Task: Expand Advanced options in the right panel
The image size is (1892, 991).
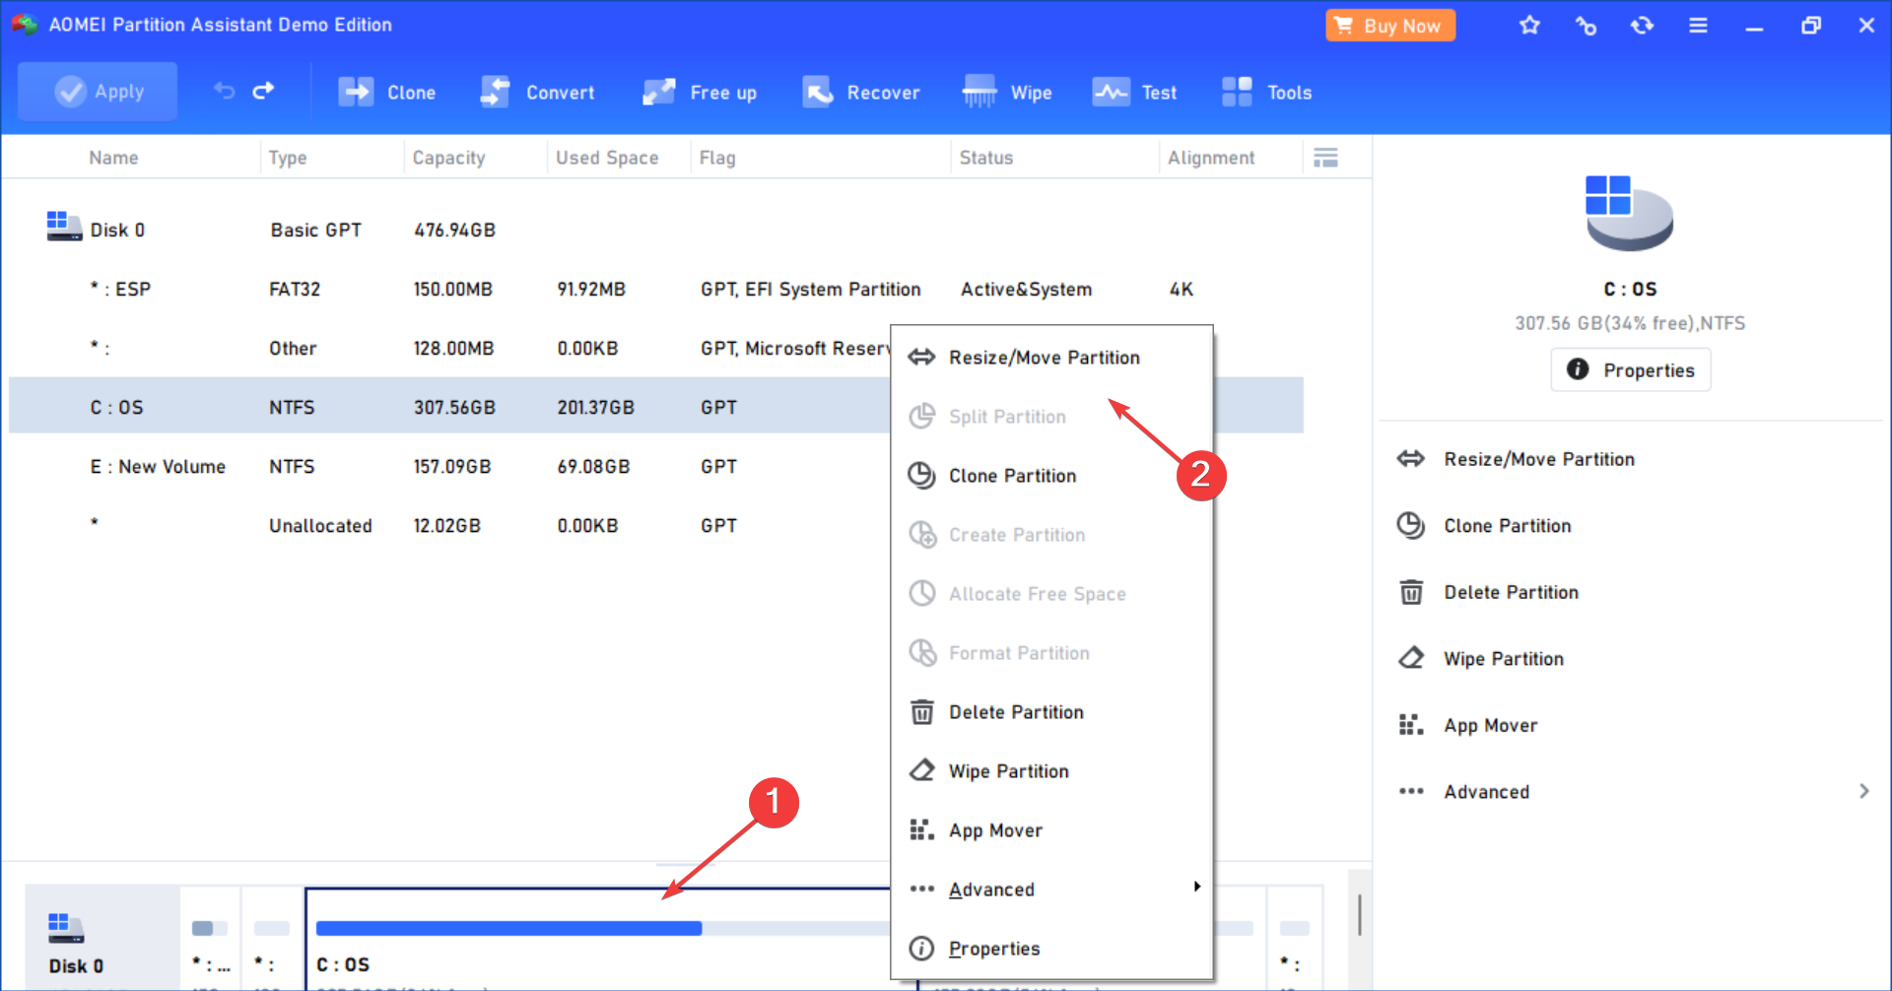Action: tap(1486, 791)
